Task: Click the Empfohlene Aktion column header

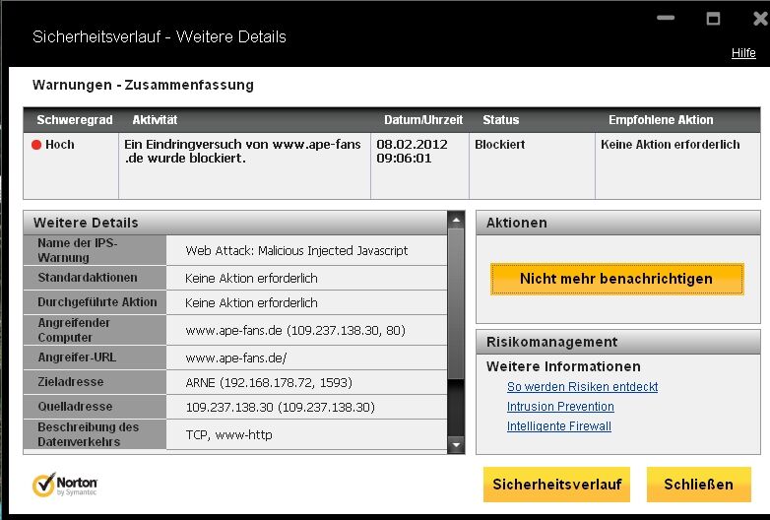Action: 661,120
